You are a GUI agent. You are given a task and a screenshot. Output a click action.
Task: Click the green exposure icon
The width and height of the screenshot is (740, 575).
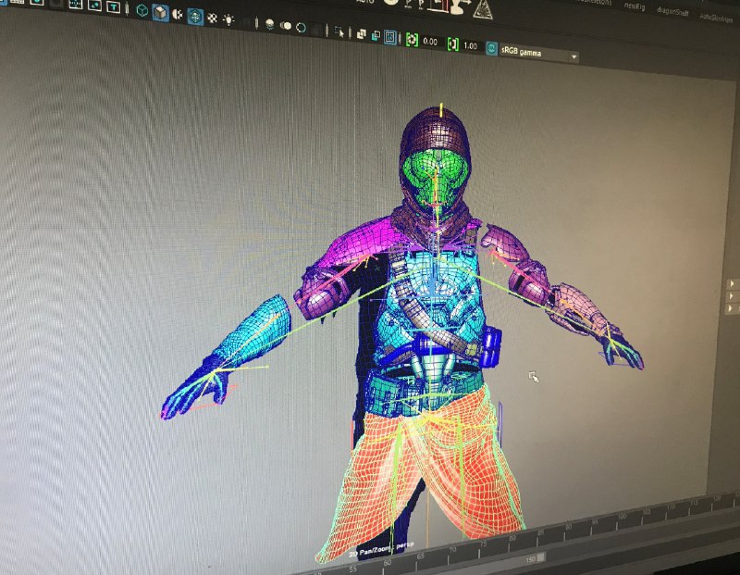coord(412,40)
